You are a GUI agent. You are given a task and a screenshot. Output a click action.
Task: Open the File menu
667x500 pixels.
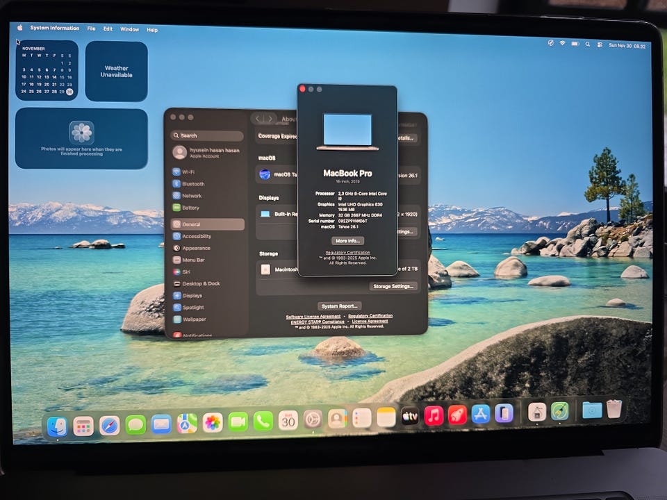(91, 28)
